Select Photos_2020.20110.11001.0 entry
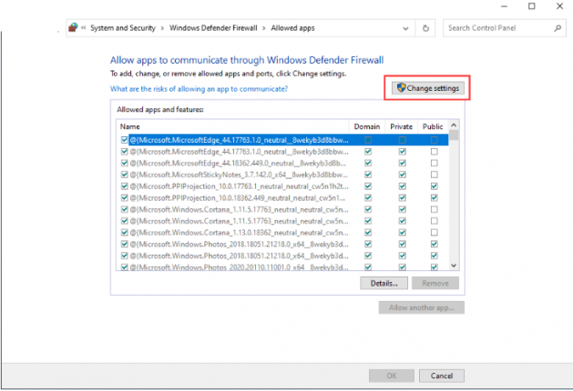The width and height of the screenshot is (573, 391). point(239,267)
